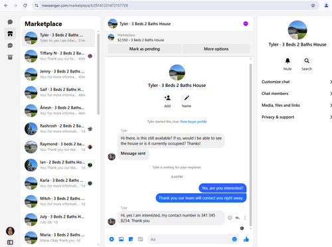
Task: Click the conversation list scrollbar
Action: (98, 74)
